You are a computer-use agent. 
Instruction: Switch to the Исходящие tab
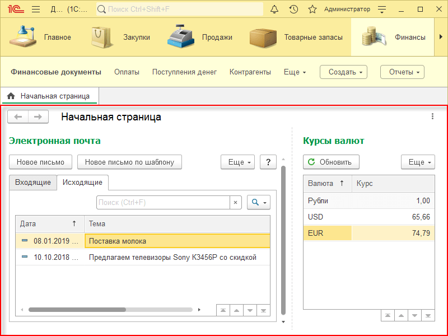click(x=82, y=183)
